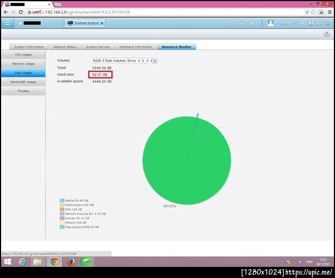Open a new browser tab
This screenshot has width=335, height=278.
coord(58,4)
